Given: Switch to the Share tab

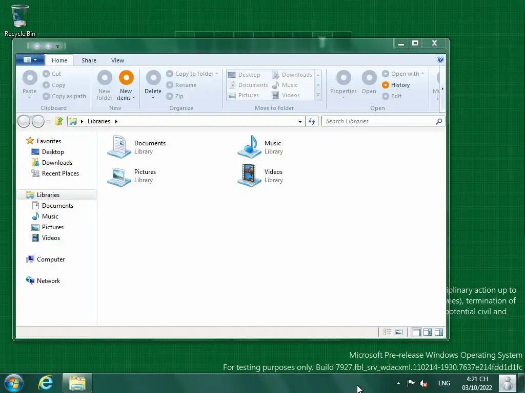Looking at the screenshot, I should point(89,60).
